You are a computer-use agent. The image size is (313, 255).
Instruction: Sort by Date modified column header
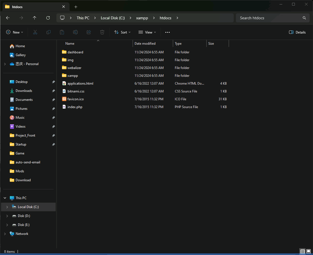tap(145, 44)
